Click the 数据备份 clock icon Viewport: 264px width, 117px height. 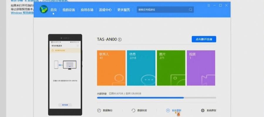pyautogui.click(x=99, y=111)
